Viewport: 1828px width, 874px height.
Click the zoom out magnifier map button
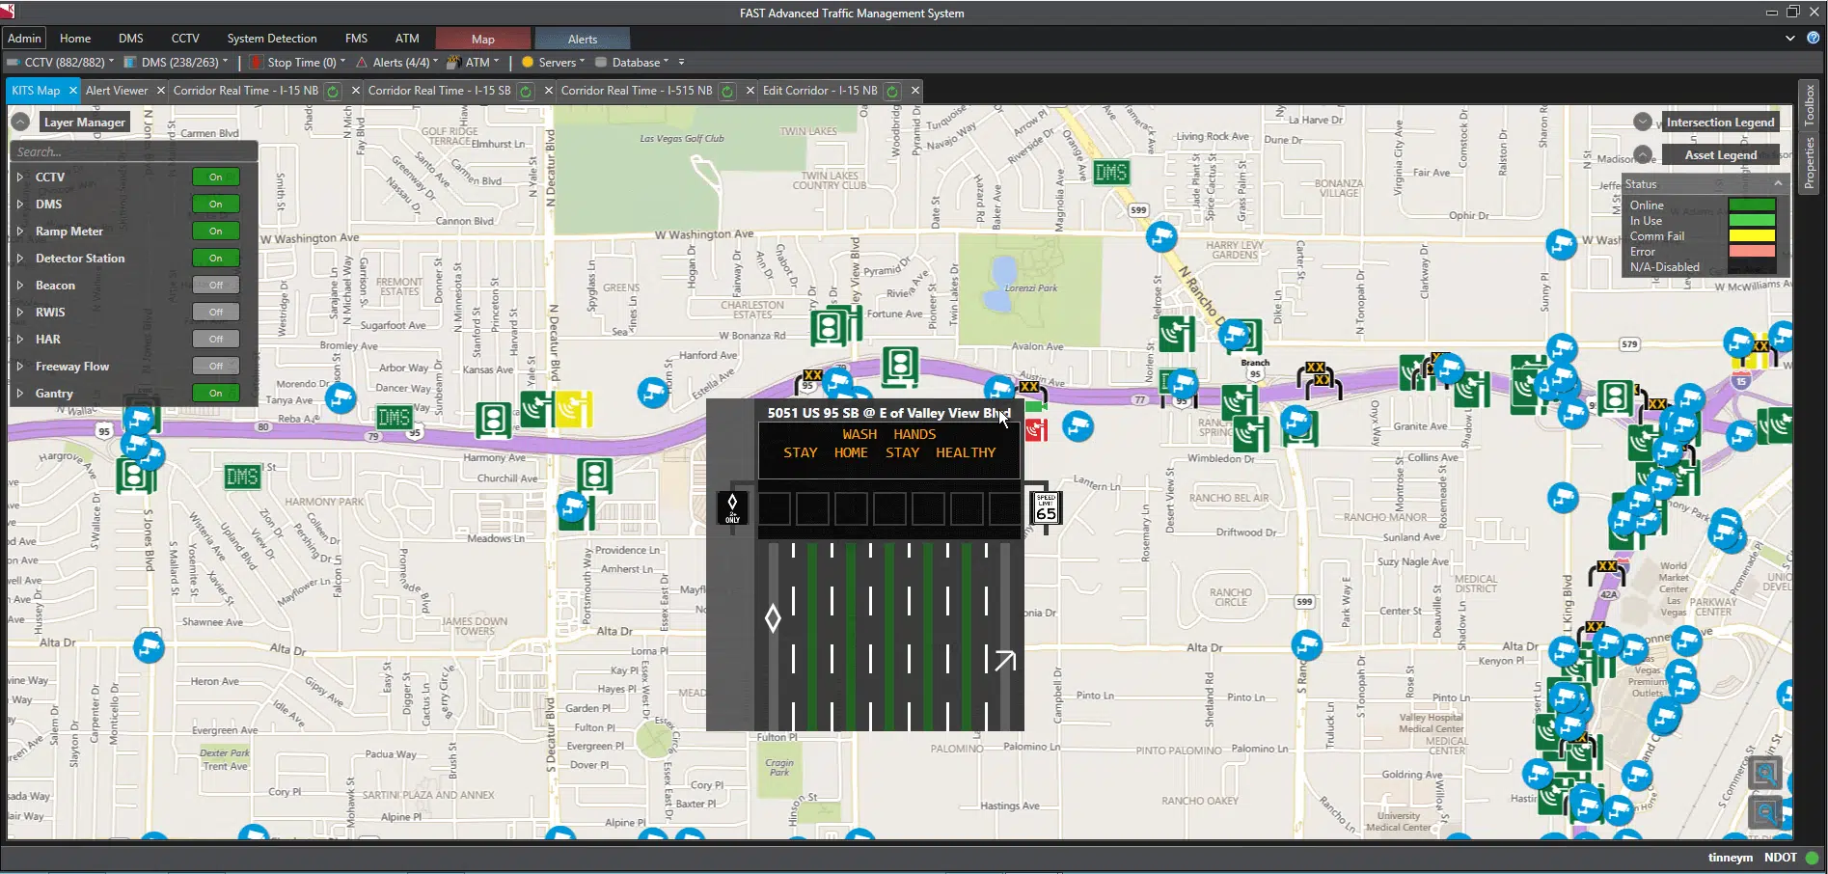click(x=1765, y=812)
